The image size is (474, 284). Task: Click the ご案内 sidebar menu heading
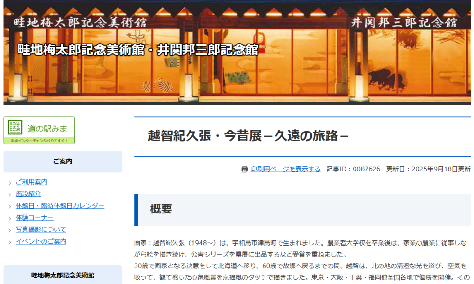click(x=63, y=161)
